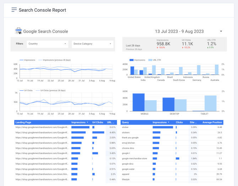Click the green URL CTR 3.5% change indicator
The width and height of the screenshot is (238, 186).
point(210,48)
